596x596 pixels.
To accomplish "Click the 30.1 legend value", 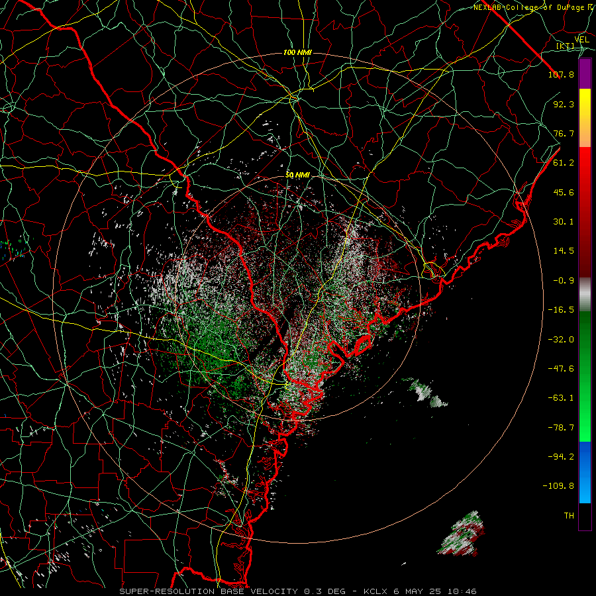I will pos(564,222).
